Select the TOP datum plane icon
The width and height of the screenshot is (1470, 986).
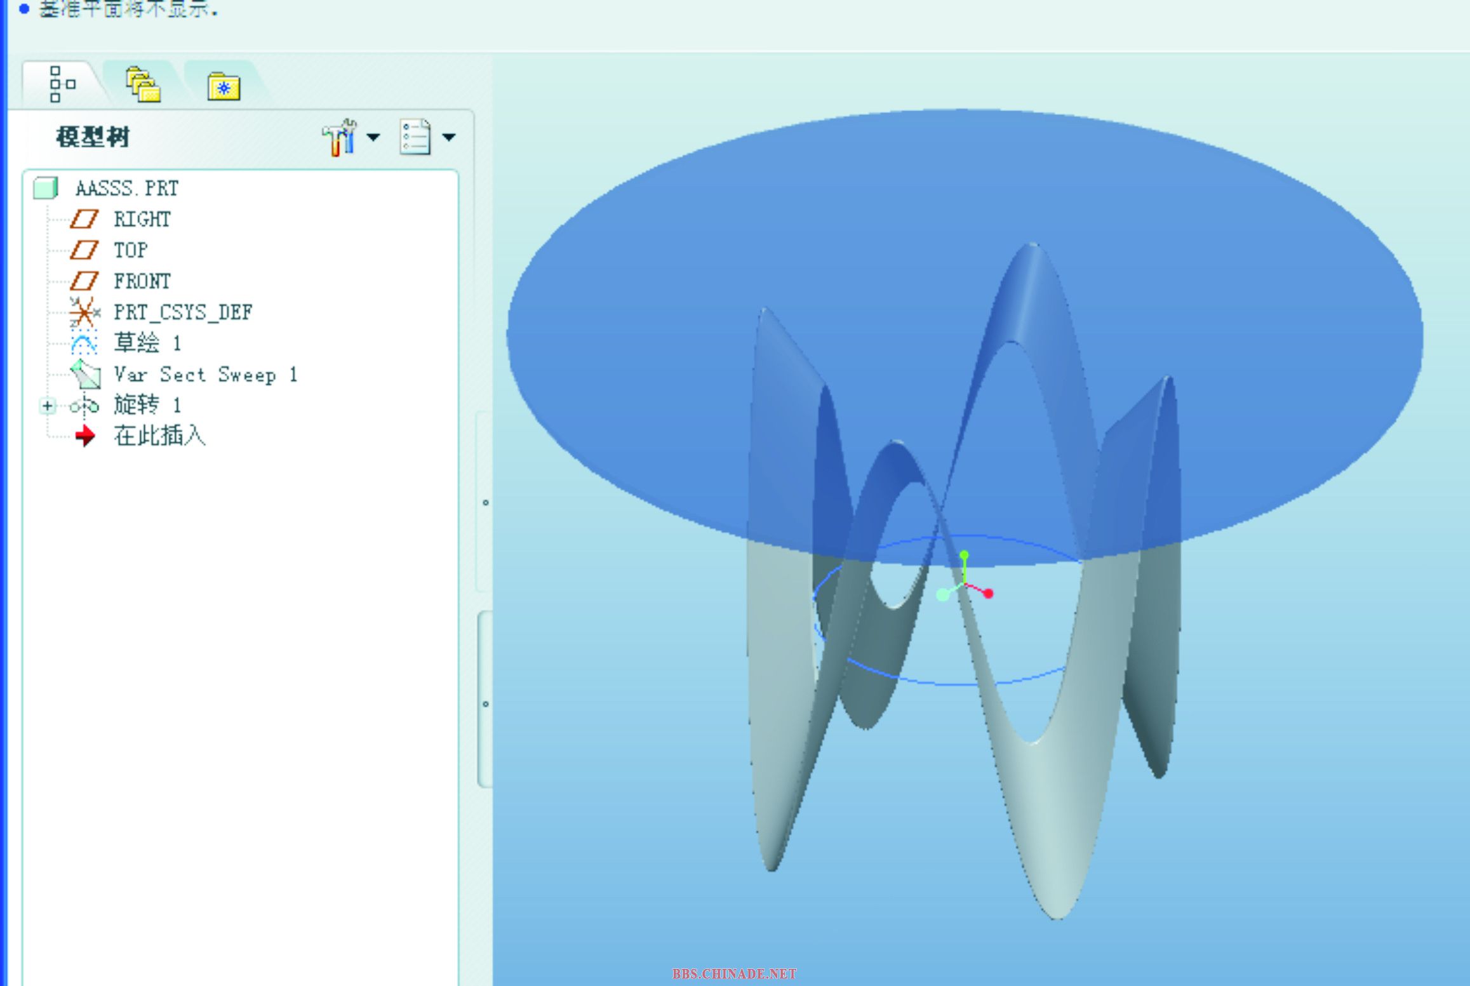84,250
